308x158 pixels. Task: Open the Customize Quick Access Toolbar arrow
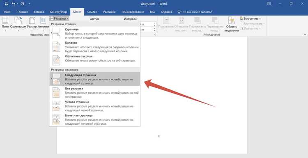coord(29,4)
